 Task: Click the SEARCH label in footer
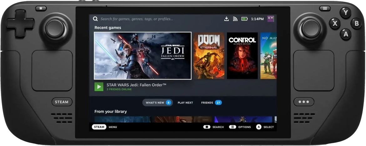coord(218,127)
